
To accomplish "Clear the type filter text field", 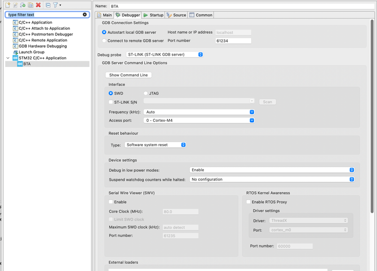I will (85, 15).
